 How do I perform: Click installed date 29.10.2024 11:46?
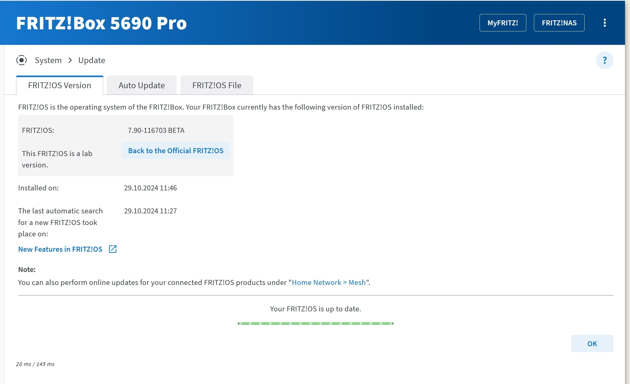tap(150, 188)
